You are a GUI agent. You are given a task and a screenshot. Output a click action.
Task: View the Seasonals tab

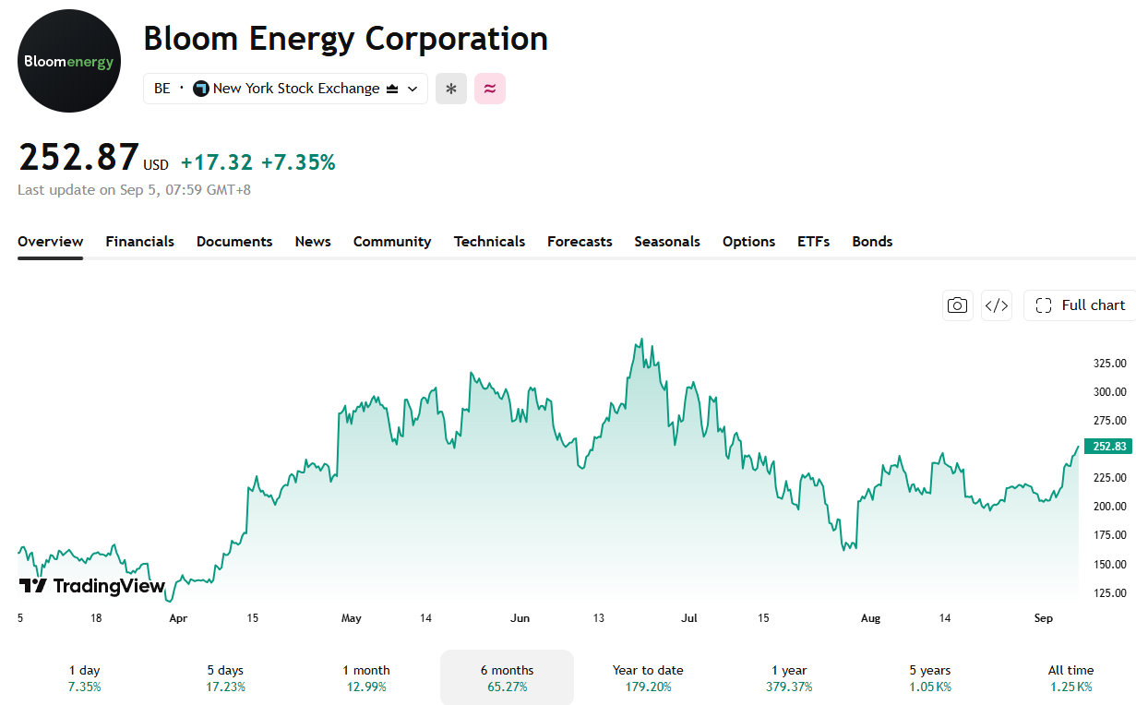(667, 242)
